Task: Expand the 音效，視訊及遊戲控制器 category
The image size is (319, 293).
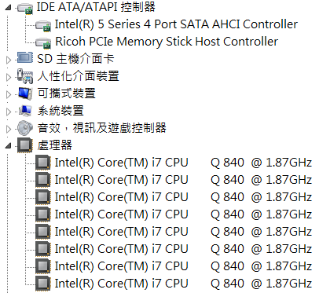Action: tap(9, 129)
